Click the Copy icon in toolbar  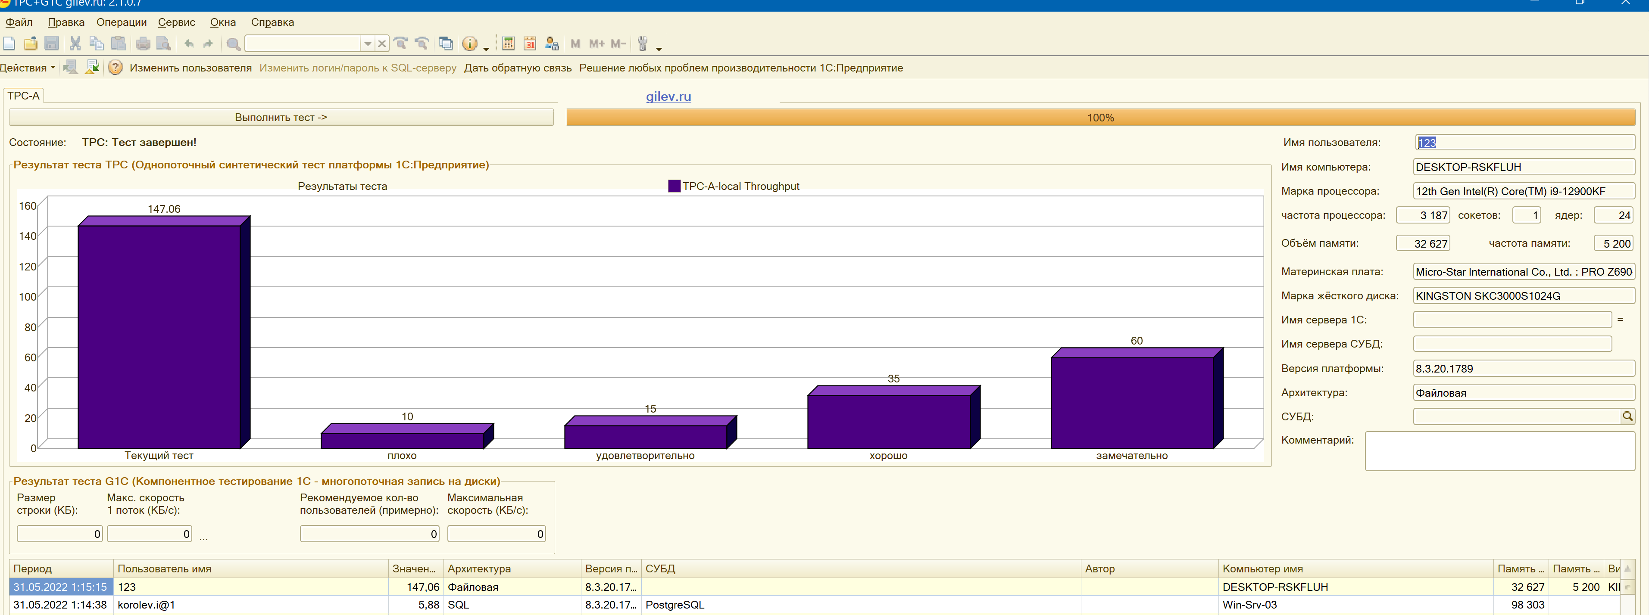(x=97, y=43)
